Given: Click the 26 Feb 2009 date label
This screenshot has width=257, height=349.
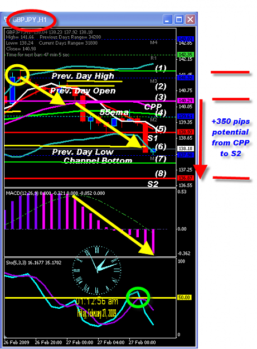Looking at the screenshot, I should click(x=16, y=342).
